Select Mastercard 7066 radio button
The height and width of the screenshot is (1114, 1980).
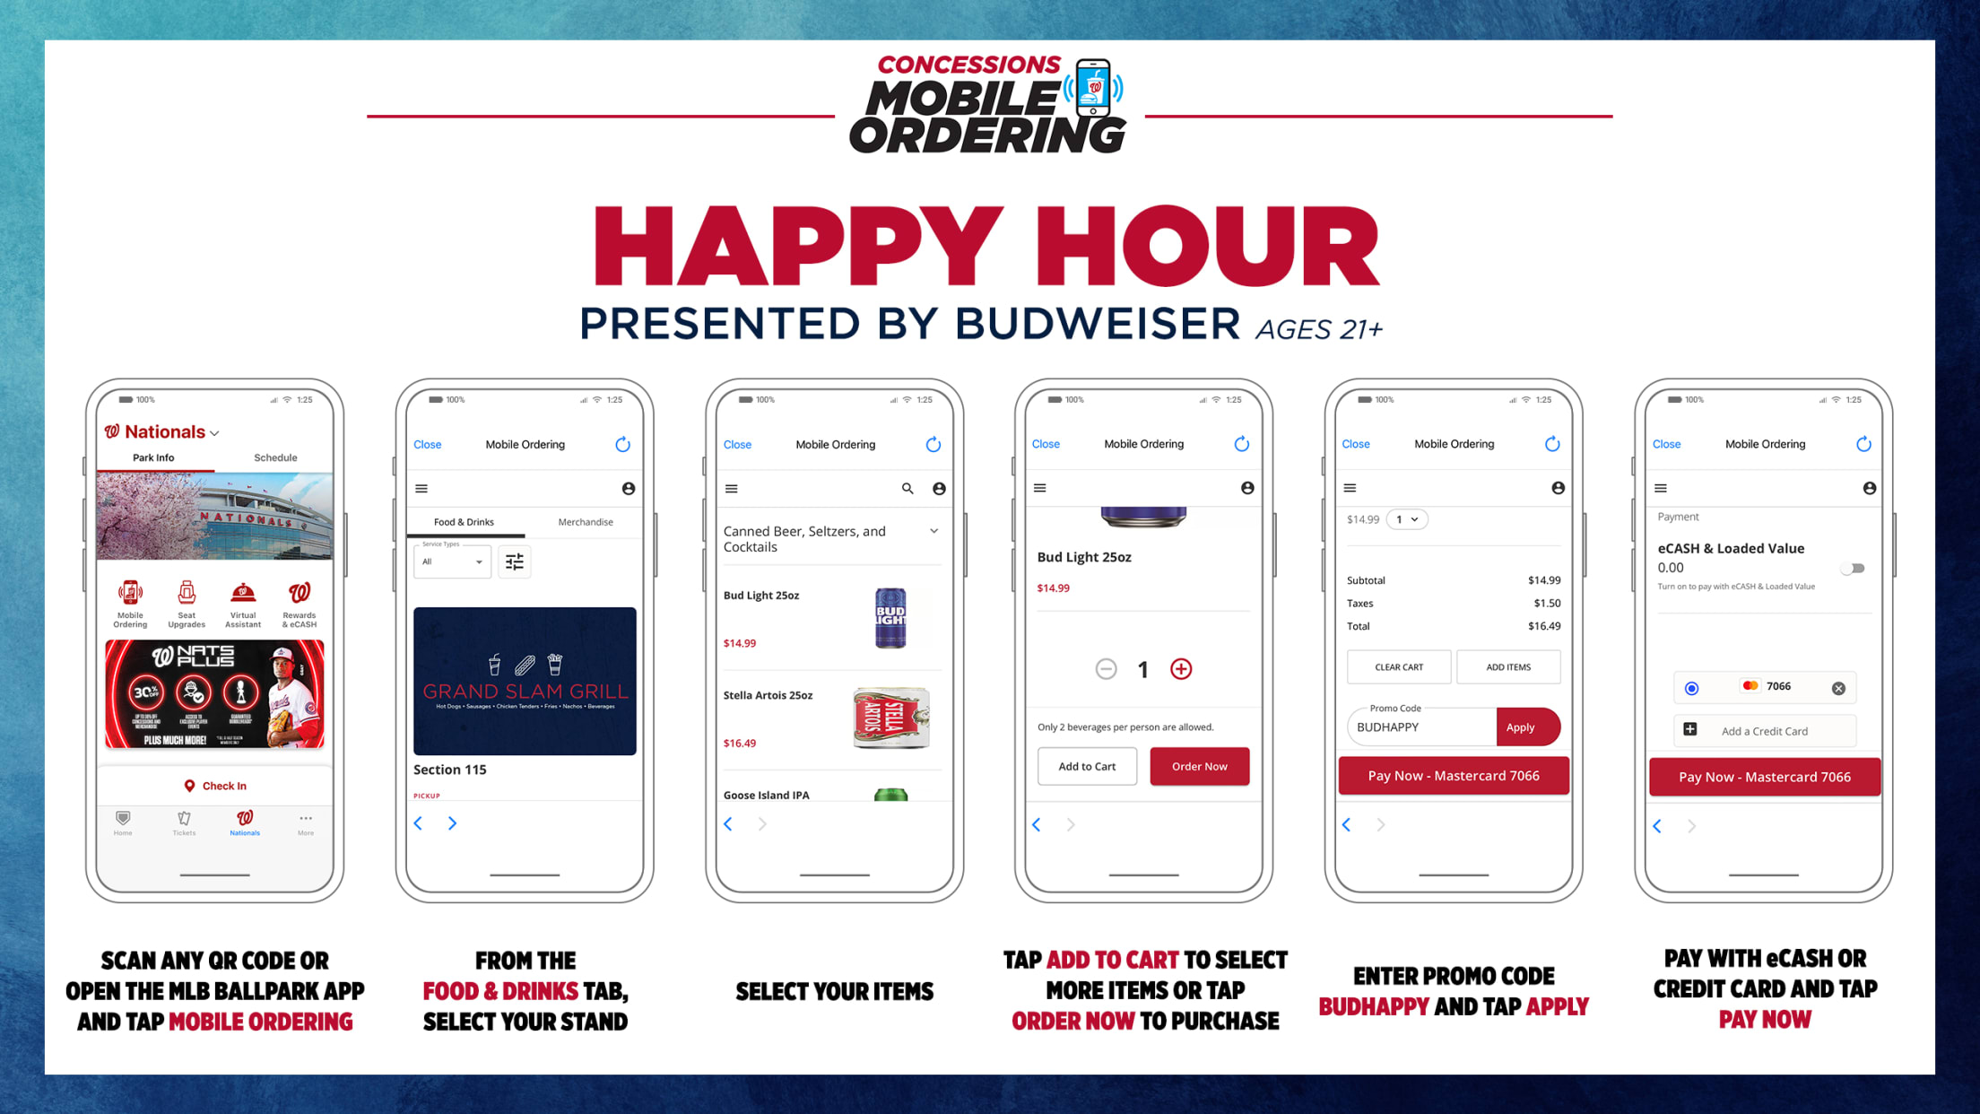(x=1692, y=687)
